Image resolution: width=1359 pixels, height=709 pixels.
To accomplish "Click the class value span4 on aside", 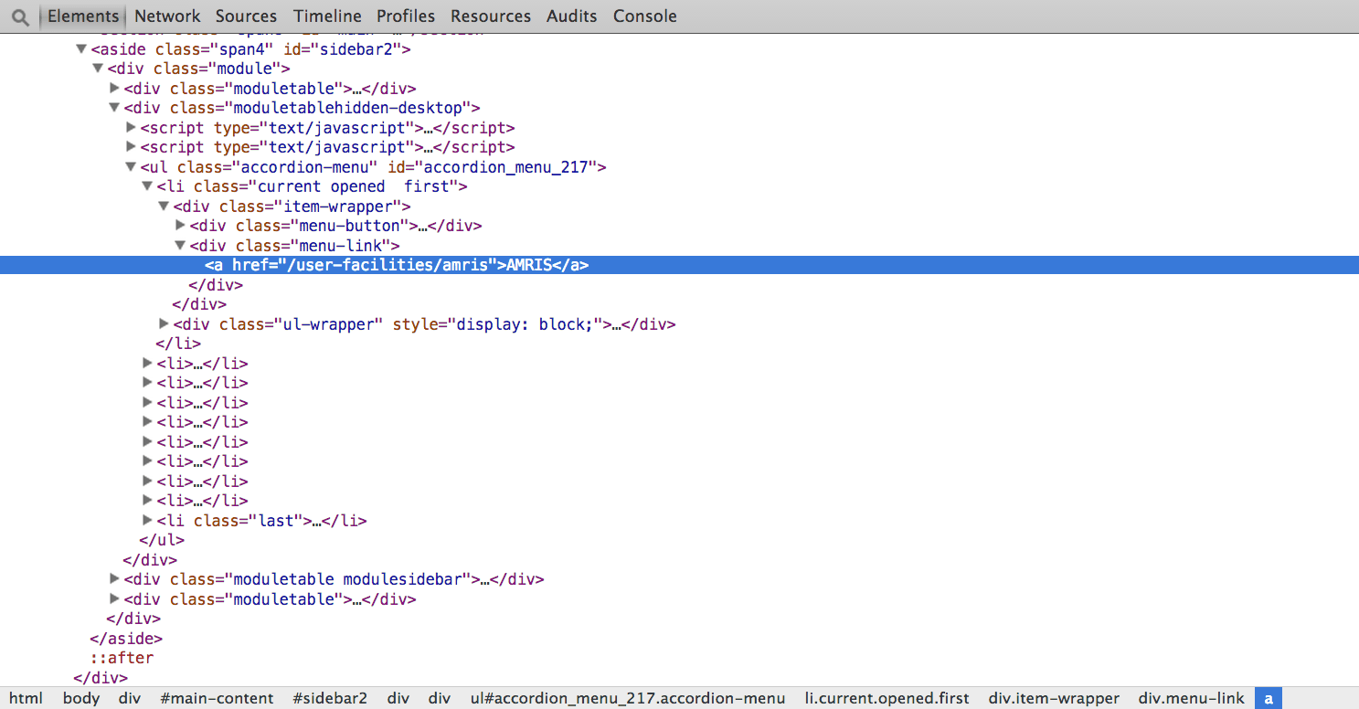I will click(x=242, y=49).
